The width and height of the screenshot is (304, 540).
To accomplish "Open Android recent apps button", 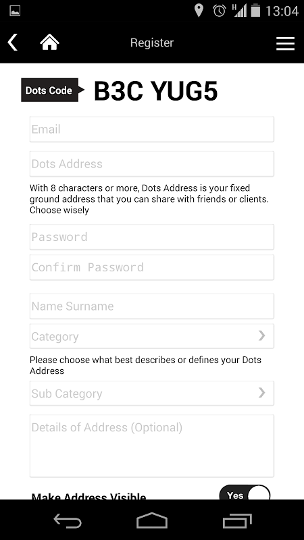I will coord(237,520).
